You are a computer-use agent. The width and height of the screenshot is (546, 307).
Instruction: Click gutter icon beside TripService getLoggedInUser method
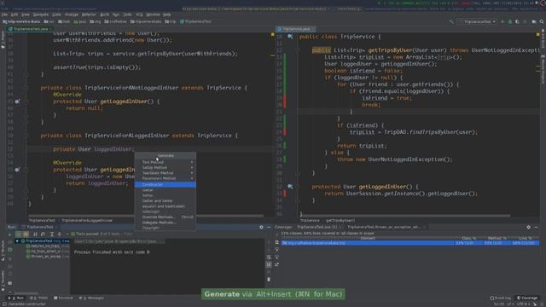(x=290, y=187)
